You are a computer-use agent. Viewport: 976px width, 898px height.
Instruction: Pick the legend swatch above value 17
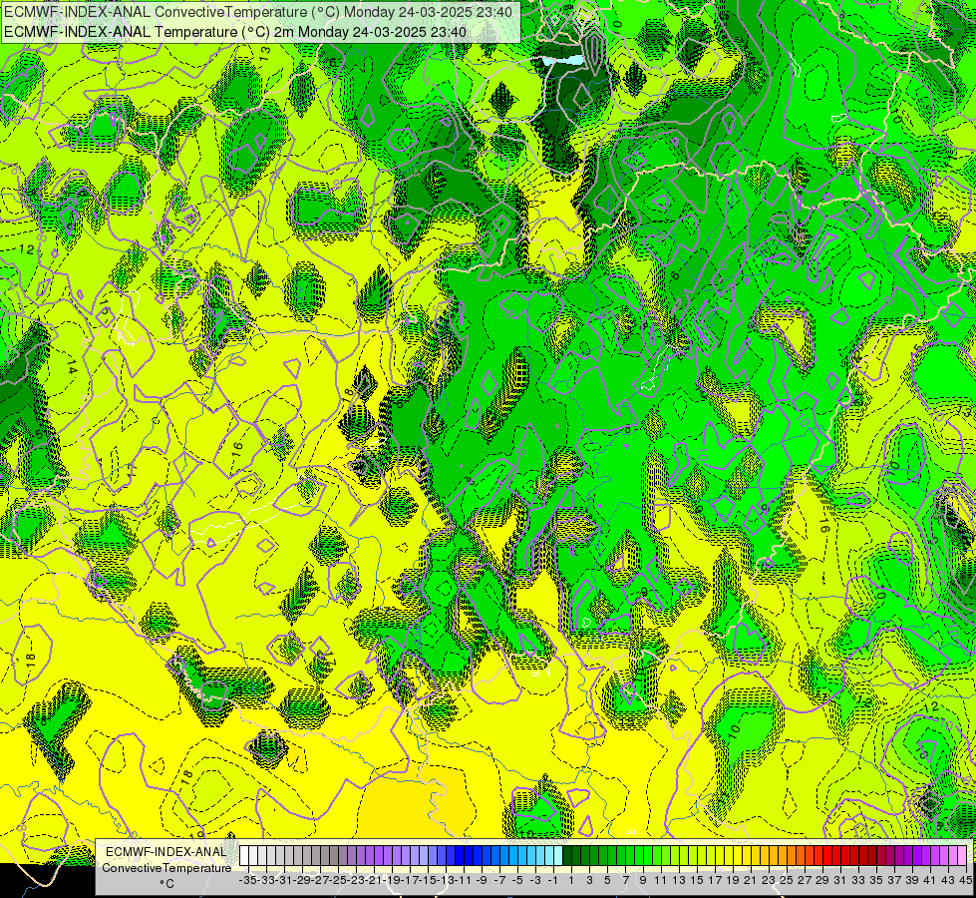pos(711,855)
